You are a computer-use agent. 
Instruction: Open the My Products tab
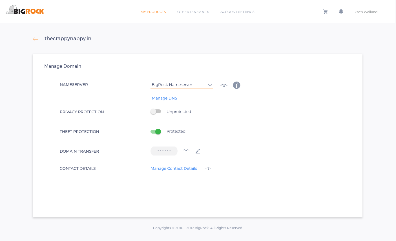point(153,12)
